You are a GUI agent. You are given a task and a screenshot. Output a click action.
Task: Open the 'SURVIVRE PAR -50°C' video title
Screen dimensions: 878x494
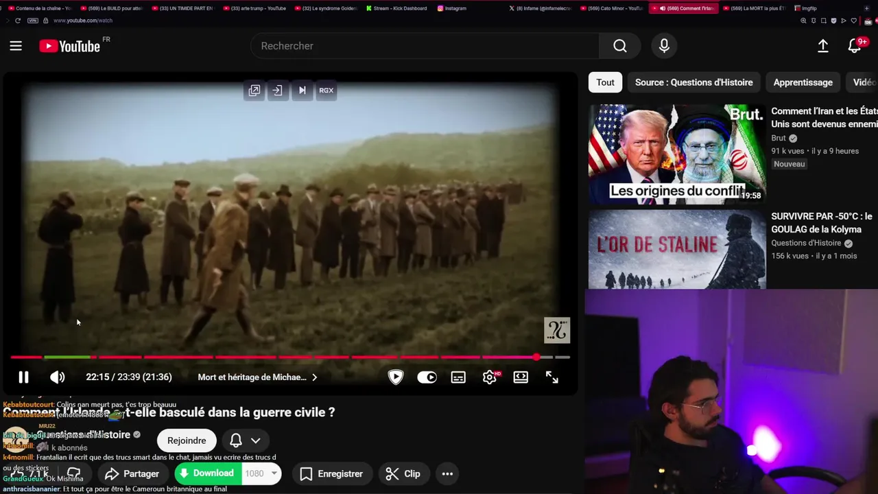(822, 223)
